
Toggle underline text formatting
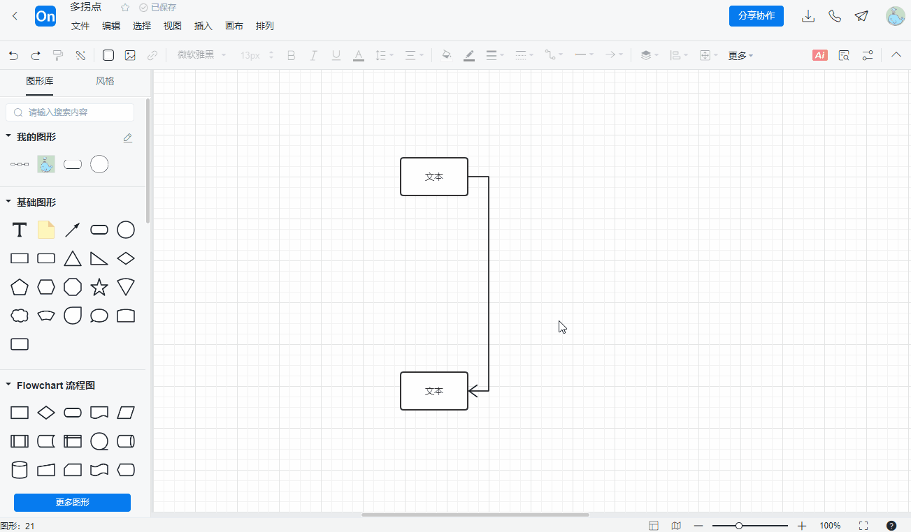click(336, 55)
